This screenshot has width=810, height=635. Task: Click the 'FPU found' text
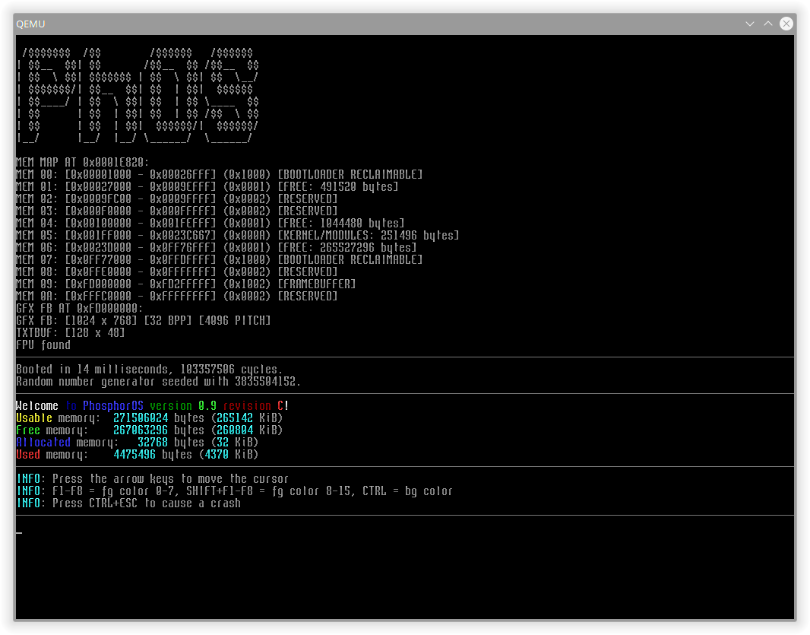click(x=43, y=345)
